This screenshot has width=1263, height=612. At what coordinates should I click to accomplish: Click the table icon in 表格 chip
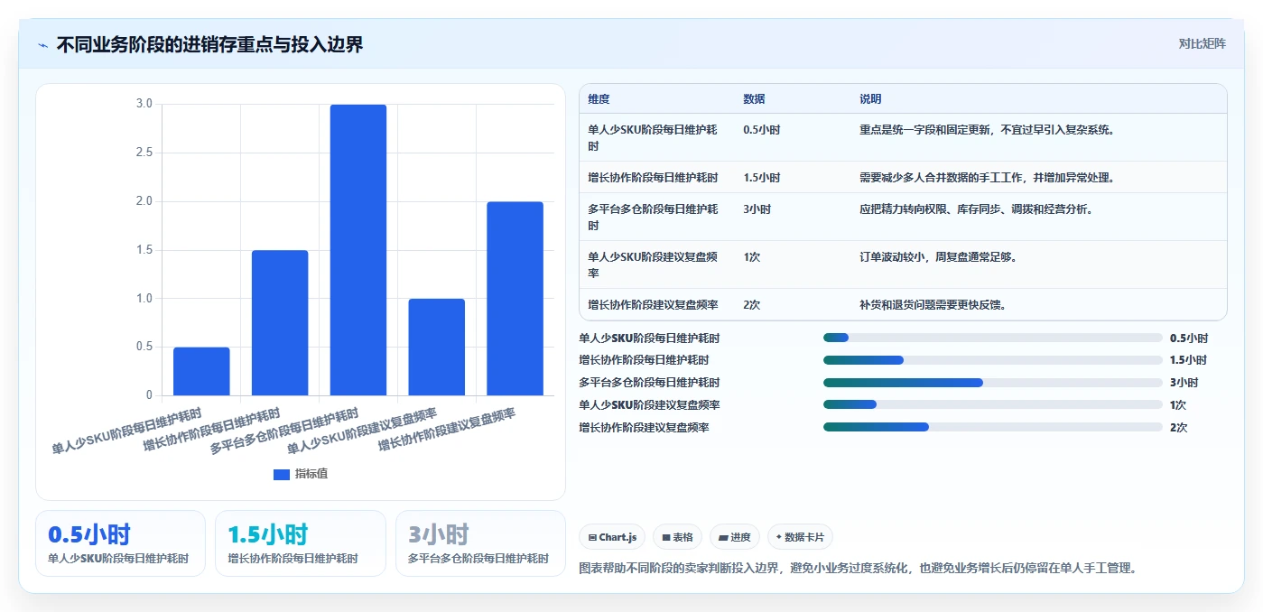pyautogui.click(x=666, y=537)
